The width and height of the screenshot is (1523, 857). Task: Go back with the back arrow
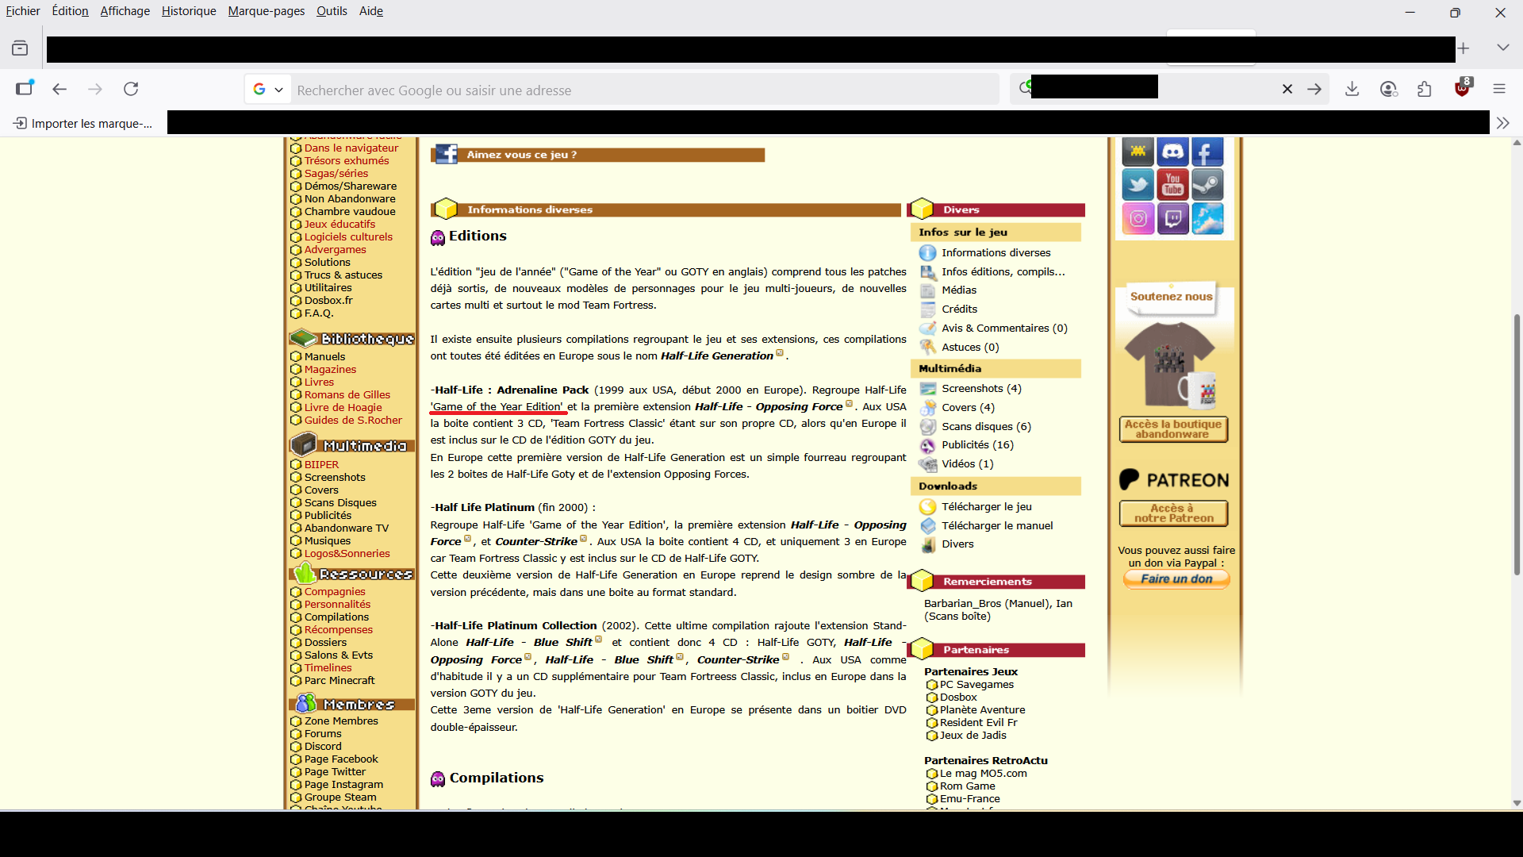(59, 89)
